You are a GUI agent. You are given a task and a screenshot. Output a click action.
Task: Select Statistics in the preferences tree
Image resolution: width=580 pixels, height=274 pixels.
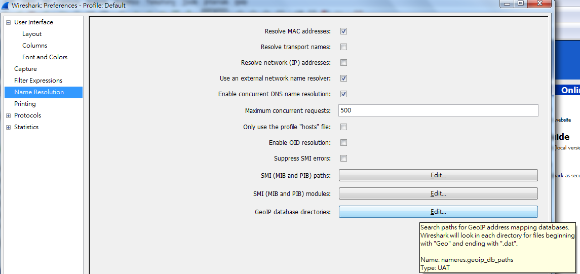(26, 127)
